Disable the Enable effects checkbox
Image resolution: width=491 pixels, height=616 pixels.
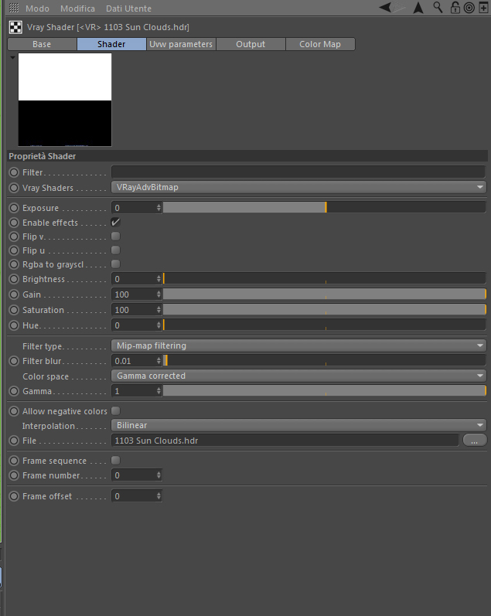(x=115, y=223)
